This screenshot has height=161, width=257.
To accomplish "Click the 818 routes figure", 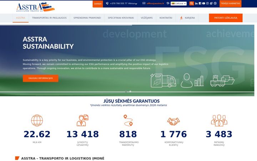I will [128, 134].
